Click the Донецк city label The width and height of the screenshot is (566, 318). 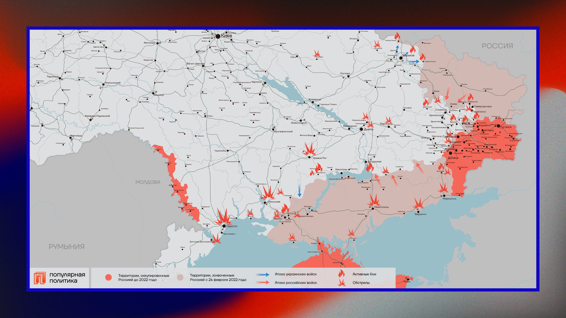coord(453,158)
